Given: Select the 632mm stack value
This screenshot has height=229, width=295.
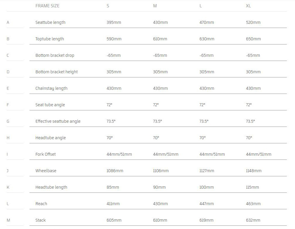Looking at the screenshot, I should click(253, 220).
